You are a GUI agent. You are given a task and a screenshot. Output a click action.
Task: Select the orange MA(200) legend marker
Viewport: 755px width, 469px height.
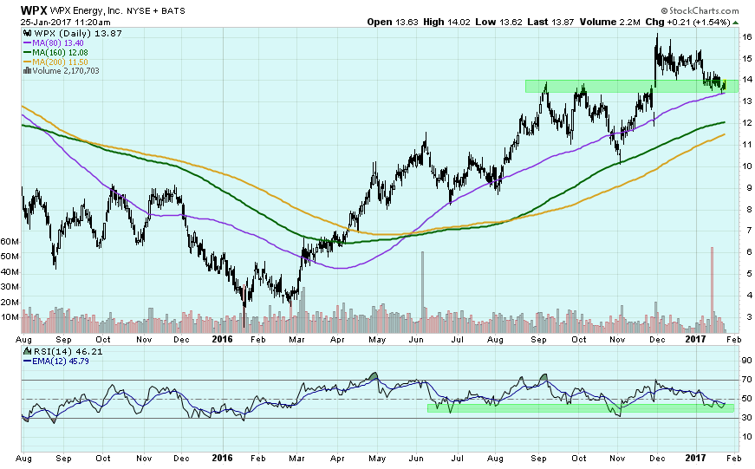(28, 62)
